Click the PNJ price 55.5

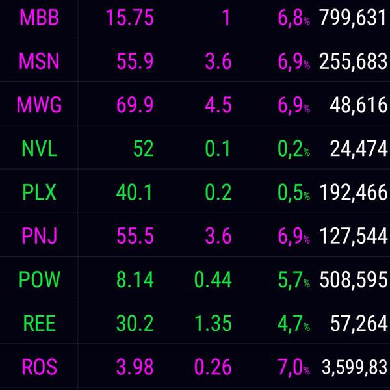pos(135,236)
